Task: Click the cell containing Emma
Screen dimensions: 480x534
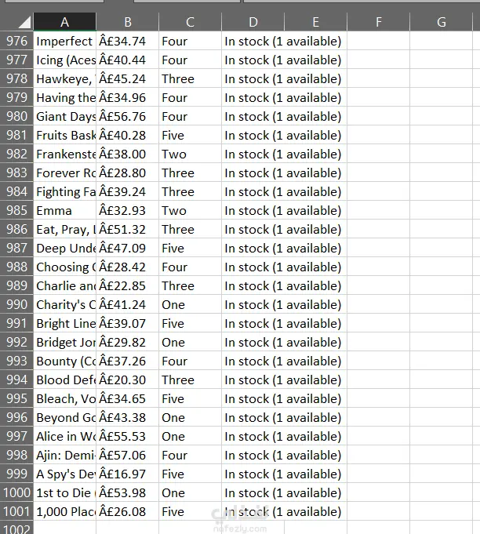Action: click(65, 210)
